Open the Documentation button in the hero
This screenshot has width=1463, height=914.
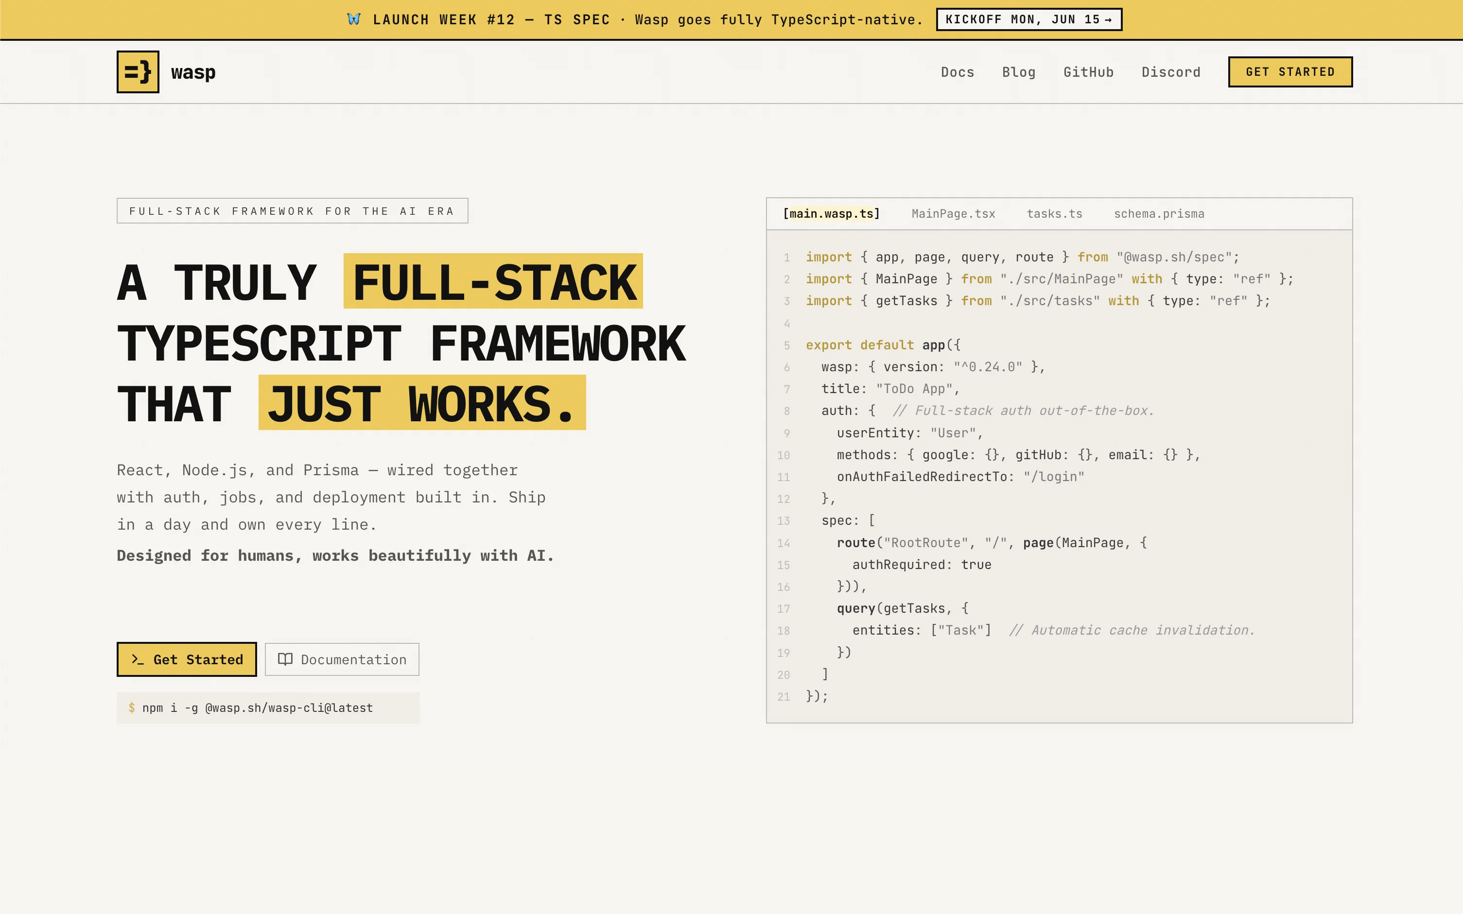point(342,659)
